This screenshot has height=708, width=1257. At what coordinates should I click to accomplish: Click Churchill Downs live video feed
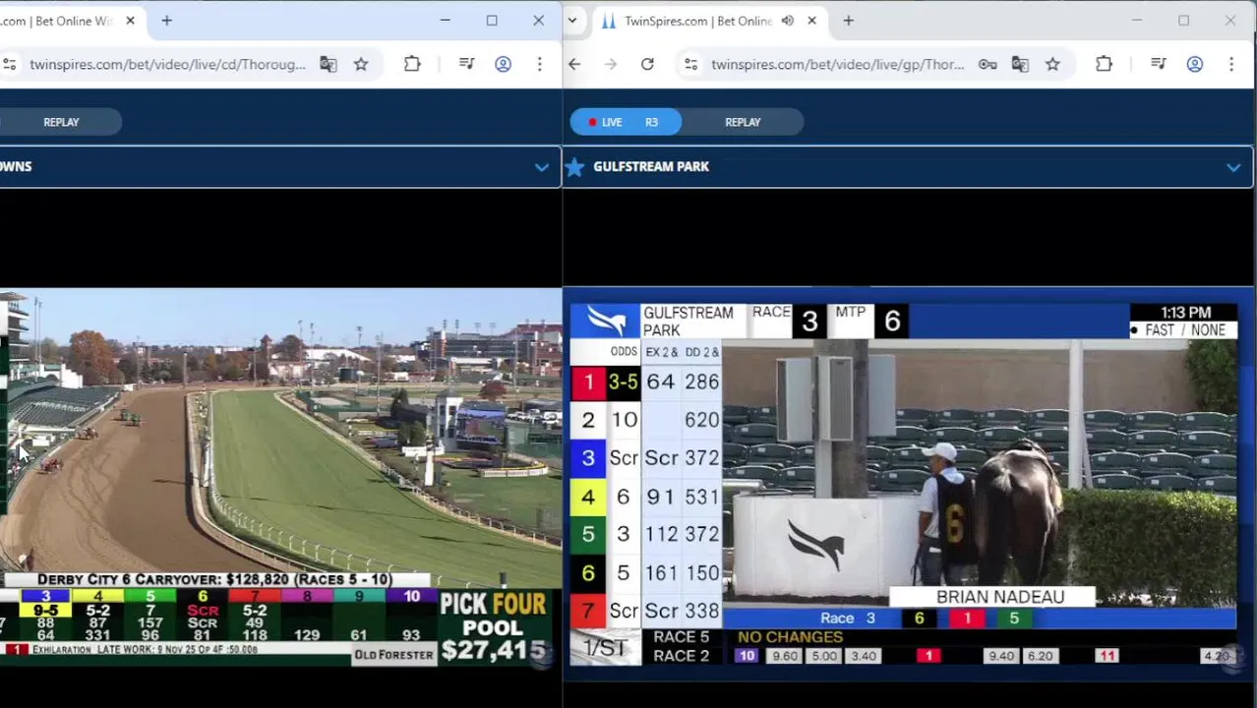(280, 478)
